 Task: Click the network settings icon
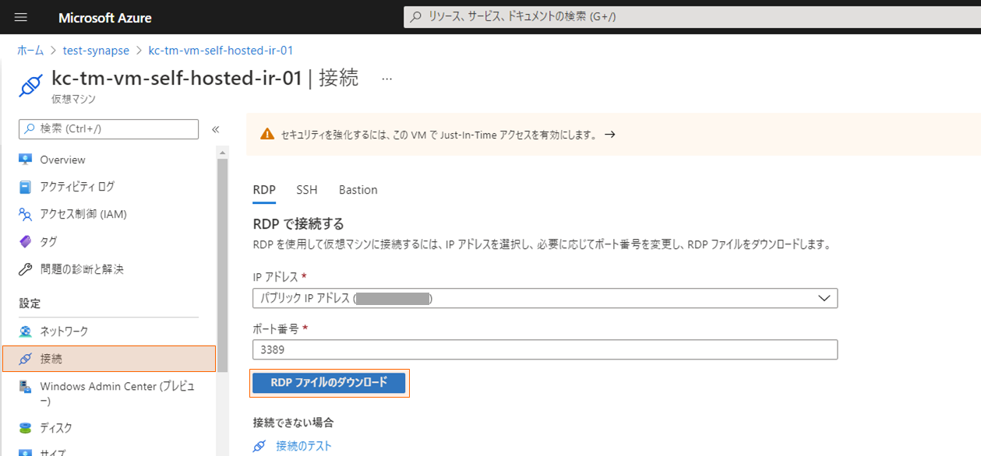26,331
